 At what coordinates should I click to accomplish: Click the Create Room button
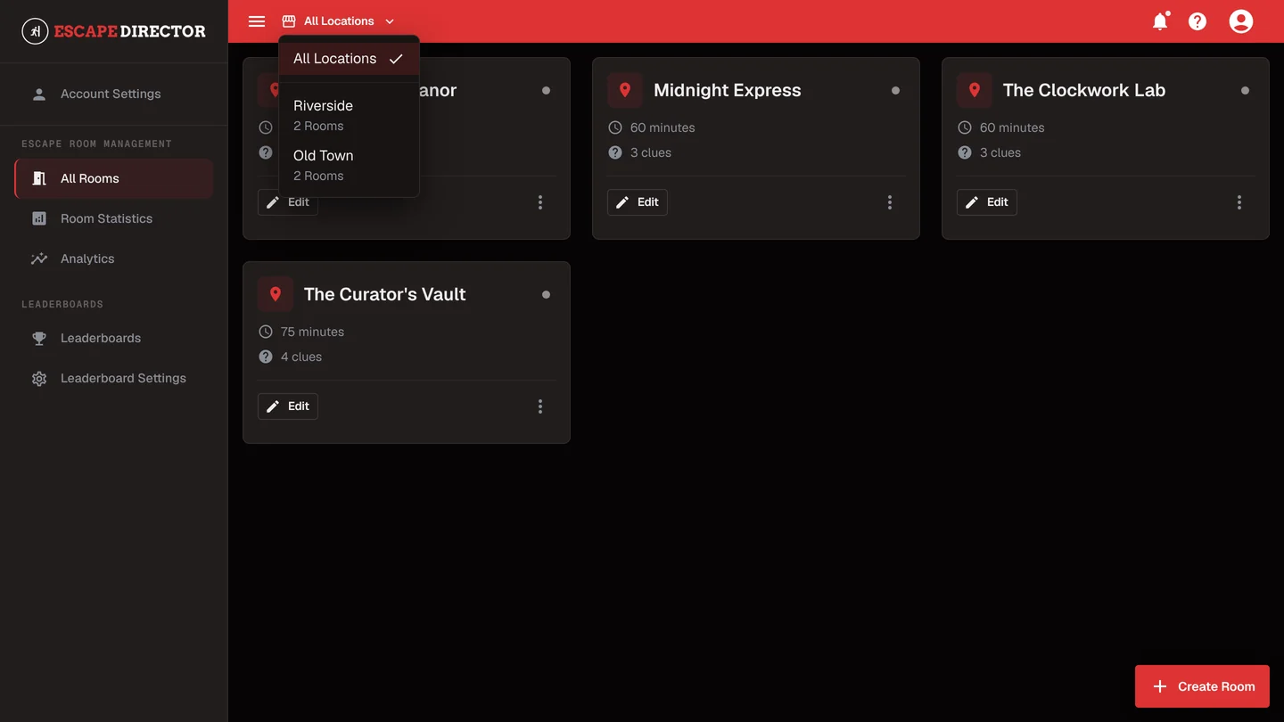click(x=1202, y=686)
